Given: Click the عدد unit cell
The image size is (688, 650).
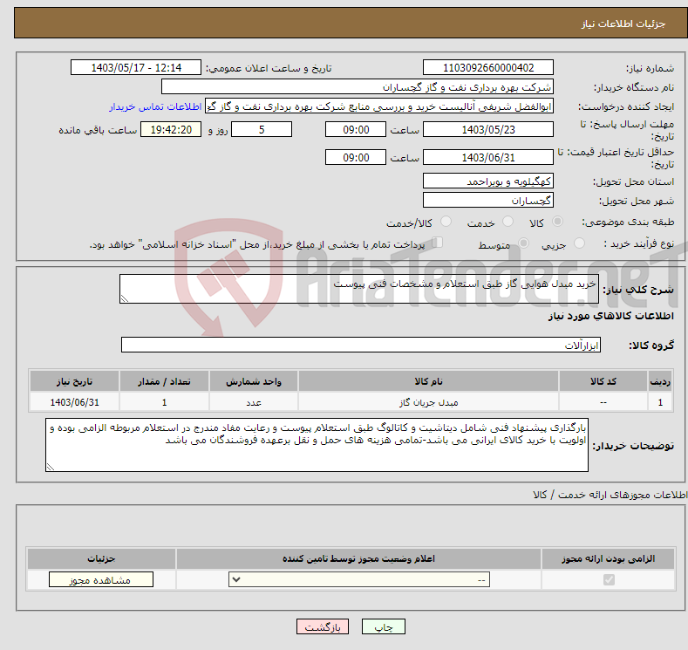Looking at the screenshot, I should click(x=254, y=402).
